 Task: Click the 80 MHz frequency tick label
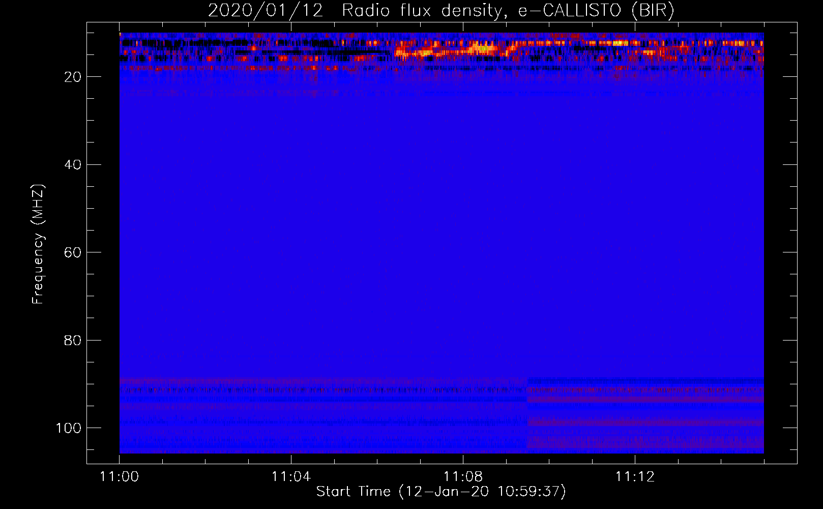(73, 341)
